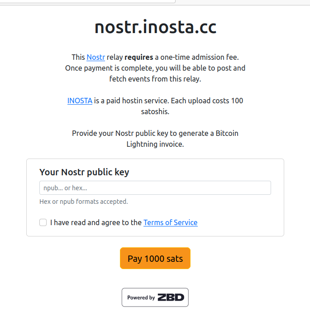Tick the Terms of Service agreement checkbox
Image resolution: width=310 pixels, height=313 pixels.
click(43, 222)
